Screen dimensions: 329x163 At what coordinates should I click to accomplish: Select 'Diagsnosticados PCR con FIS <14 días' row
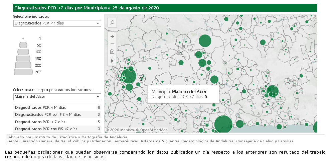click(x=57, y=114)
